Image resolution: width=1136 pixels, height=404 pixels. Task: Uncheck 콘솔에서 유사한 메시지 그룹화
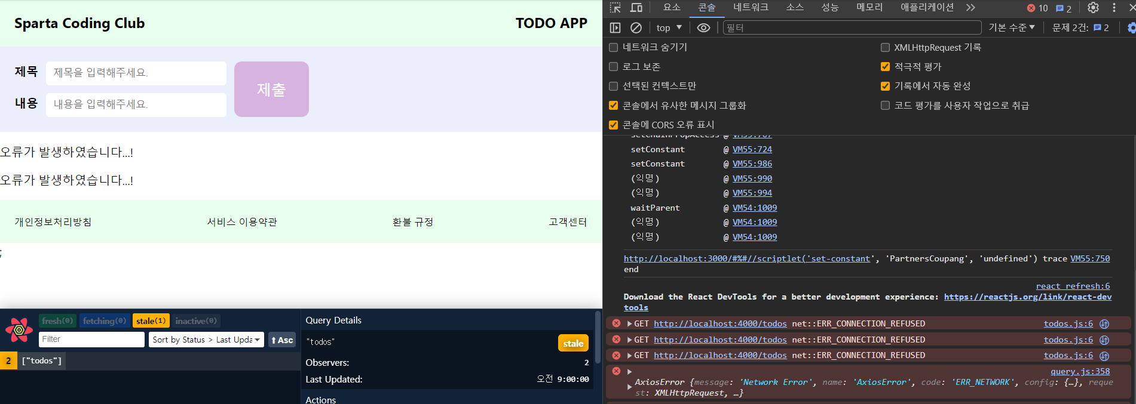point(613,106)
